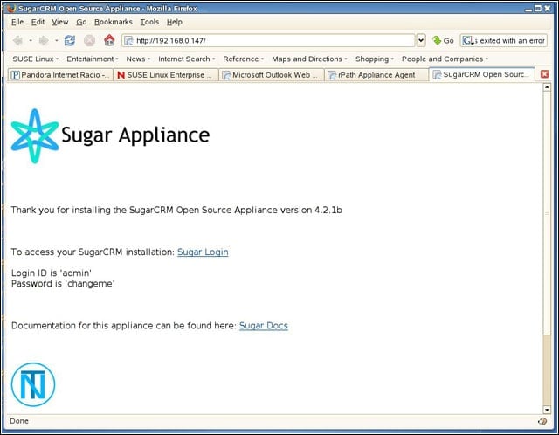Expand the News bookmarks folder

click(x=138, y=59)
